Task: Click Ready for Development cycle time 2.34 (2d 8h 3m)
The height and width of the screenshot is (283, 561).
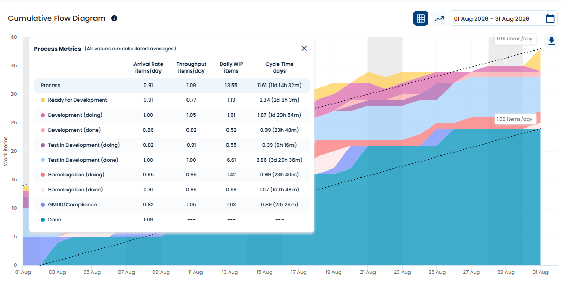Action: [x=279, y=100]
